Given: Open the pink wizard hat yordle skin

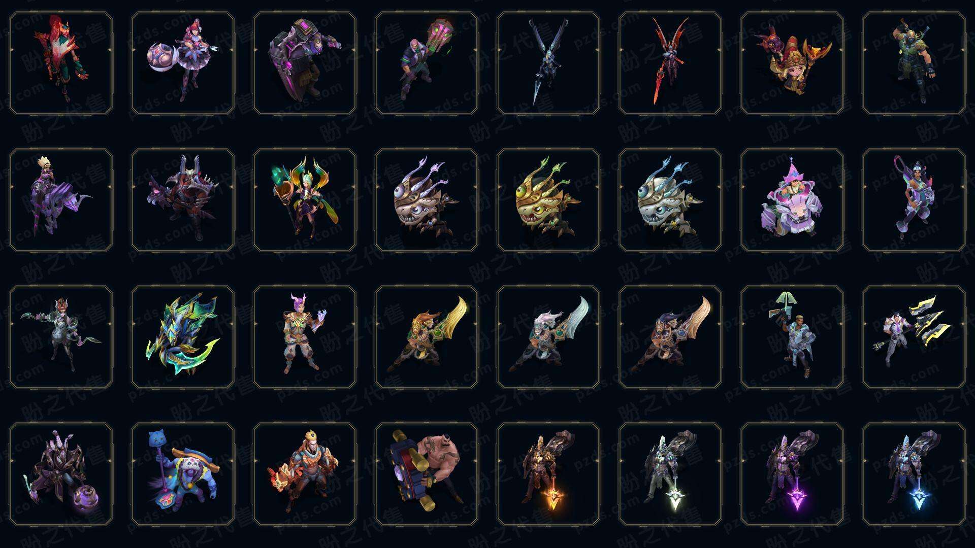Looking at the screenshot, I should point(792,200).
